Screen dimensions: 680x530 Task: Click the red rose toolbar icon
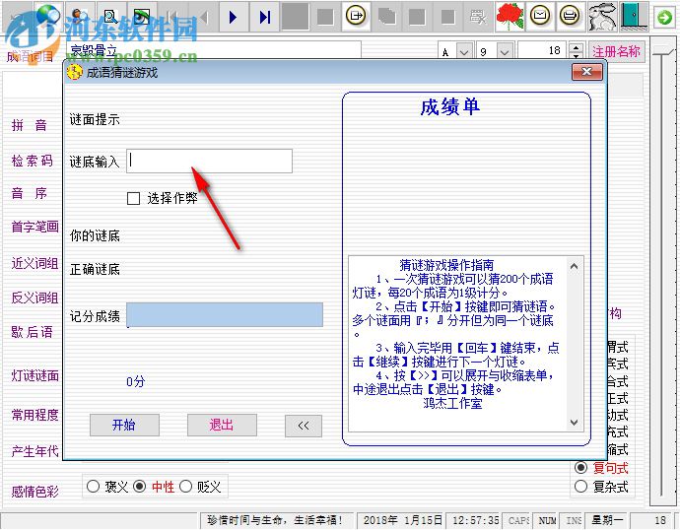[x=510, y=17]
